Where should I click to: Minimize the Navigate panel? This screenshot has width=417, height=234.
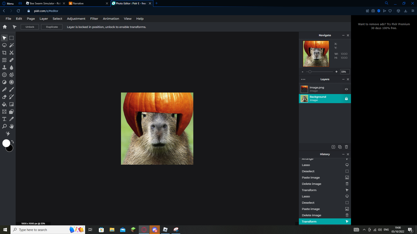(343, 35)
